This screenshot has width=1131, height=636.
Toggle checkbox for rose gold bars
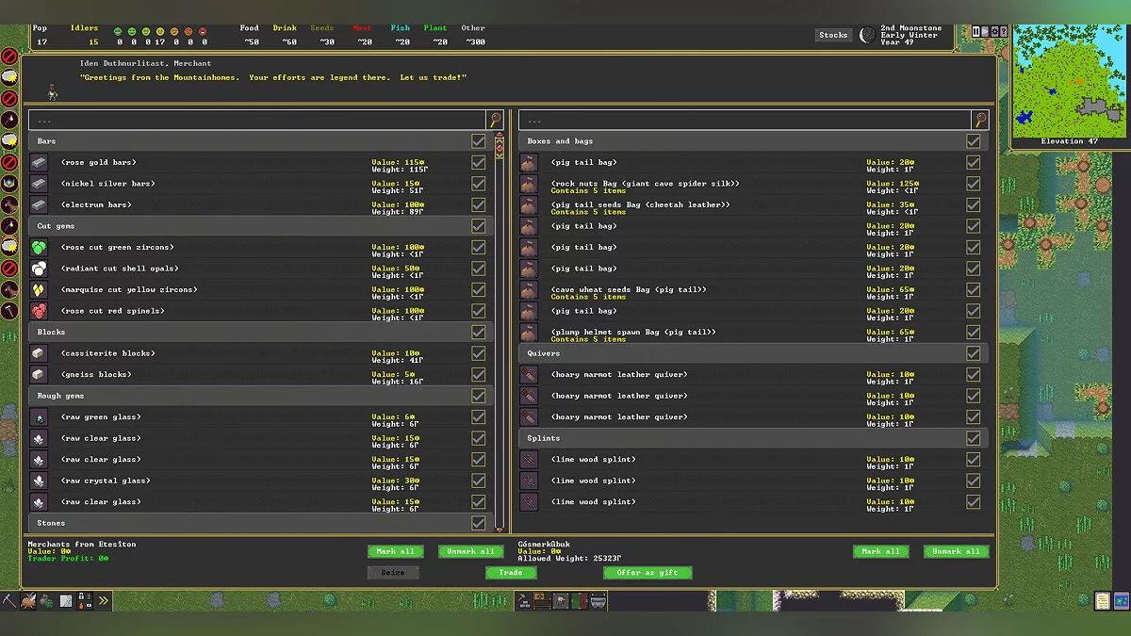[479, 162]
